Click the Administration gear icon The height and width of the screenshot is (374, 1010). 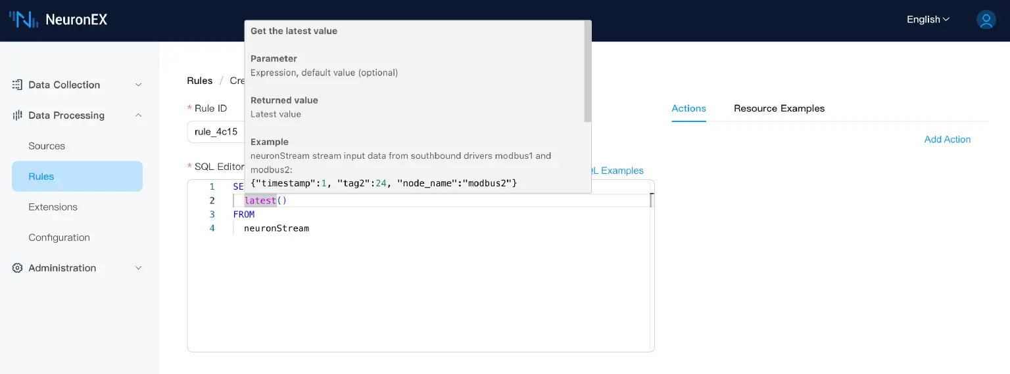tap(17, 268)
